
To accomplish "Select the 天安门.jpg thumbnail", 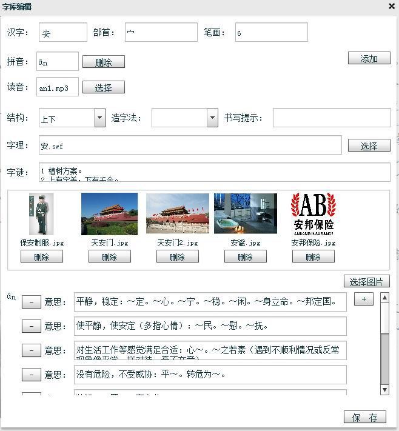I will (x=109, y=214).
